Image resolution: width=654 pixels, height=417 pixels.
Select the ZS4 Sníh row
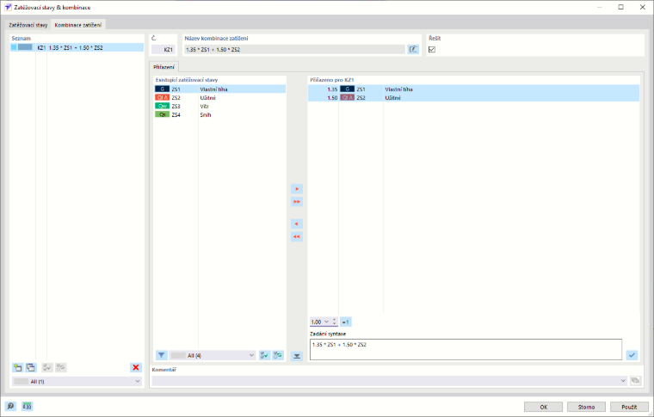pyautogui.click(x=219, y=115)
